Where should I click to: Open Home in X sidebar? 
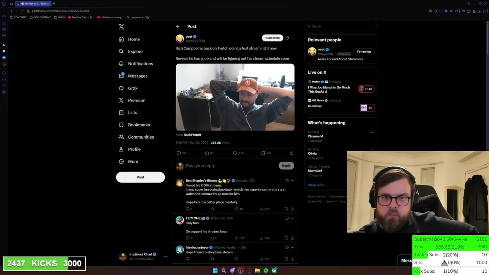tap(129, 39)
